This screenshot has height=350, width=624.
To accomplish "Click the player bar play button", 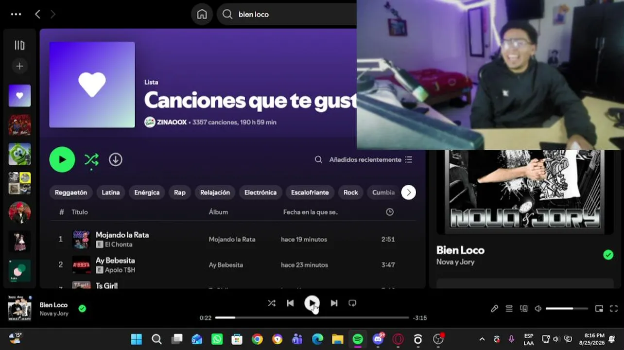I will click(312, 303).
